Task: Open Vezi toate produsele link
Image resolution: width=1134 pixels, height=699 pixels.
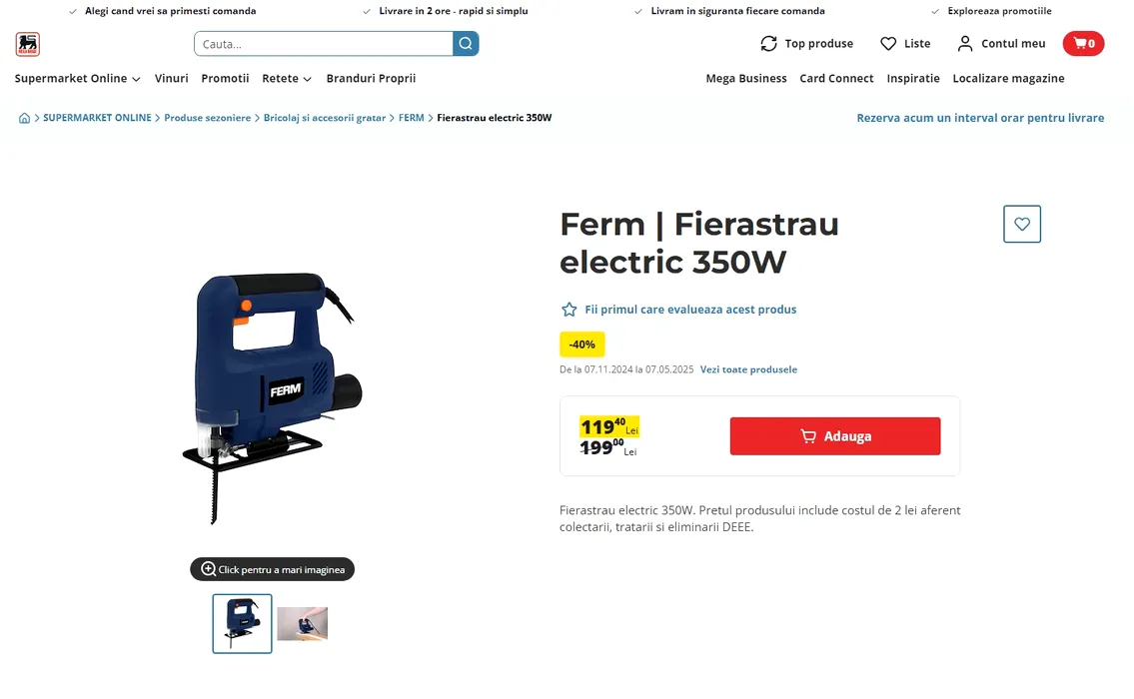Action: coord(748,369)
